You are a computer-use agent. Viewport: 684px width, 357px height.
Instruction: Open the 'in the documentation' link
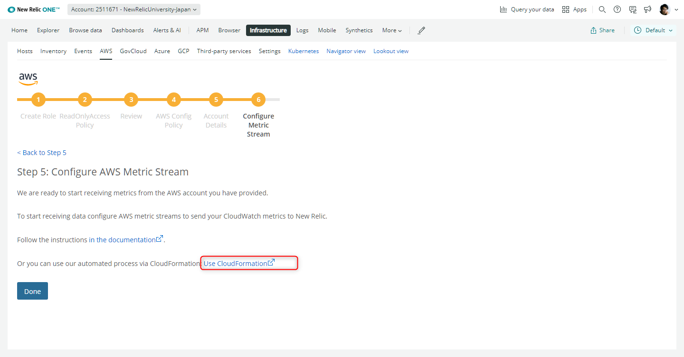pyautogui.click(x=126, y=239)
